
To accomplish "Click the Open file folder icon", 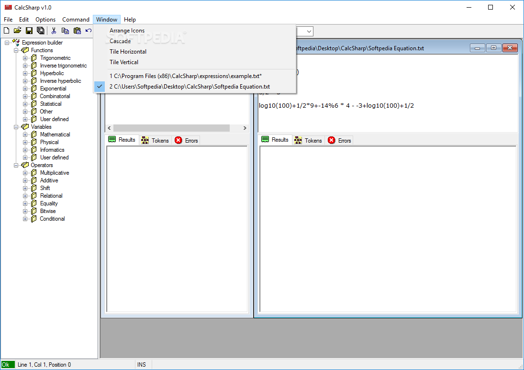I will pyautogui.click(x=17, y=31).
